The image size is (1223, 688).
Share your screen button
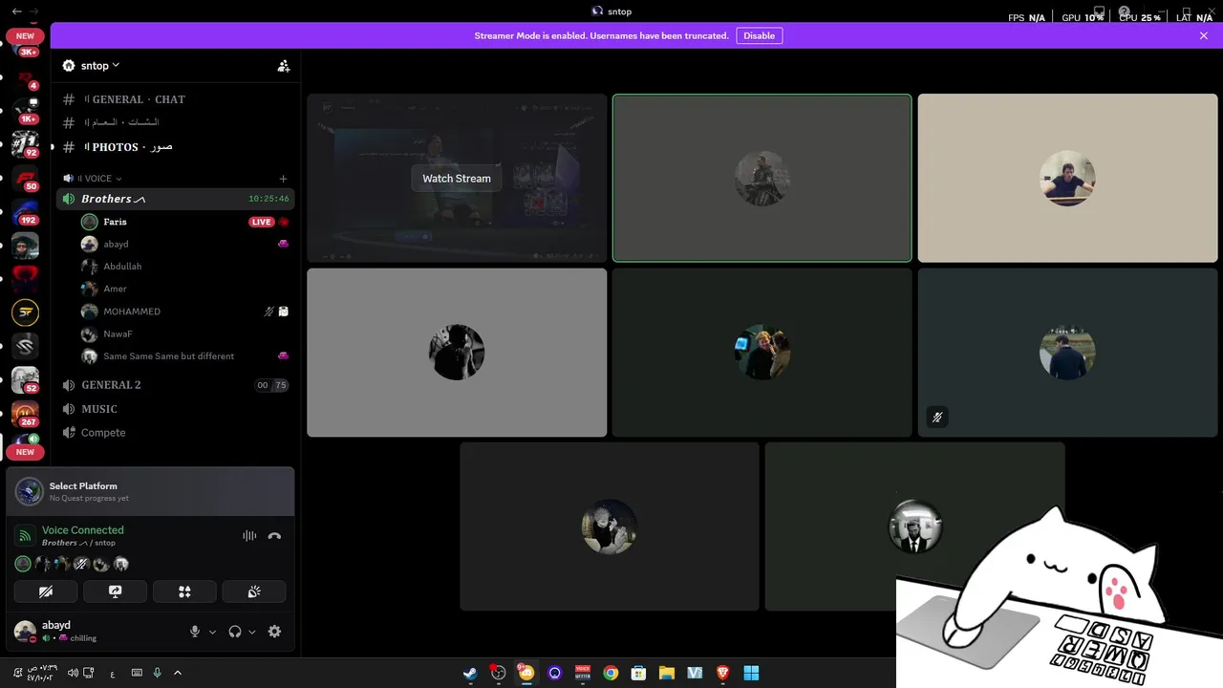(115, 592)
